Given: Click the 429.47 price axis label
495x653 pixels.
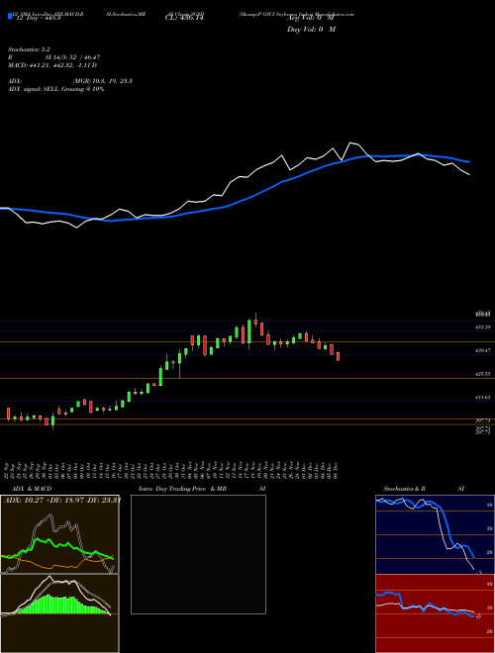Looking at the screenshot, I should coord(483,350).
